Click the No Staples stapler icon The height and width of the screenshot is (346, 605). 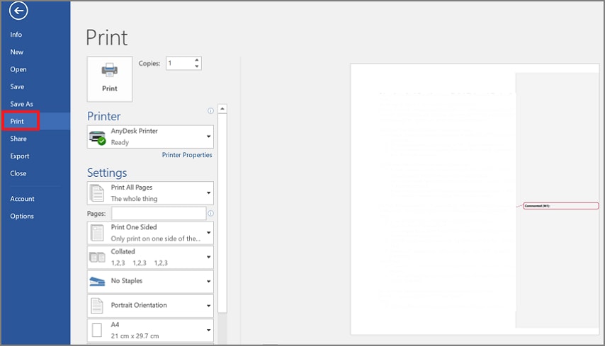click(97, 282)
